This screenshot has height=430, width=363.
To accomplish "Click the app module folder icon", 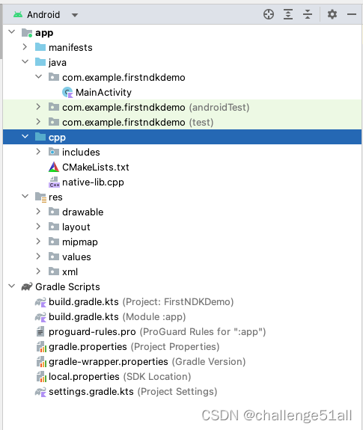I will 27,33.
